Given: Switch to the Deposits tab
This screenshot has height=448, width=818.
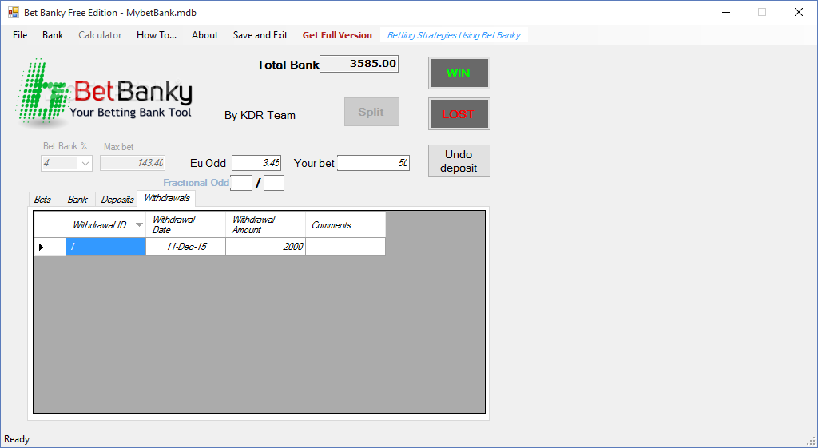Looking at the screenshot, I should pyautogui.click(x=117, y=199).
